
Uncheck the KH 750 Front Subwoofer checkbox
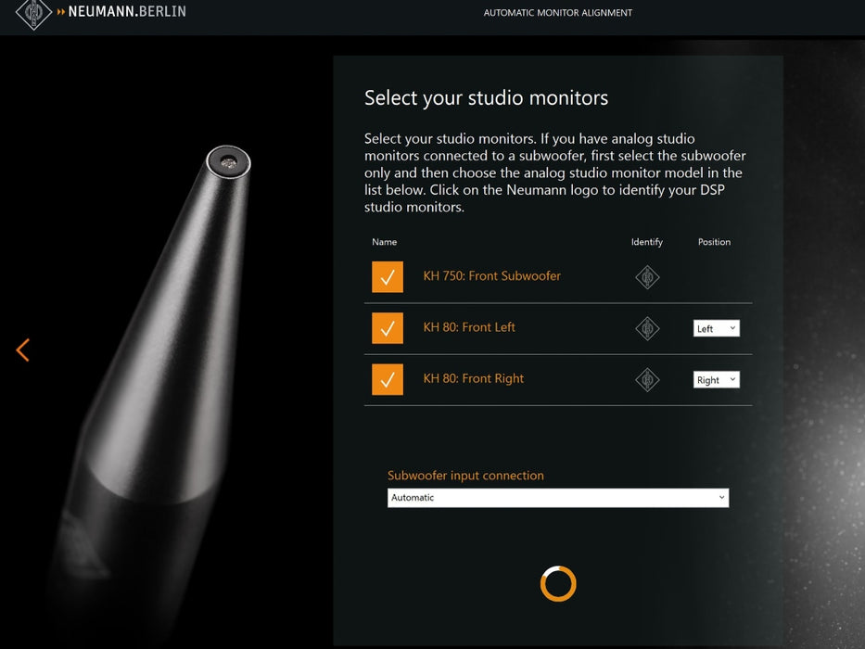point(388,277)
